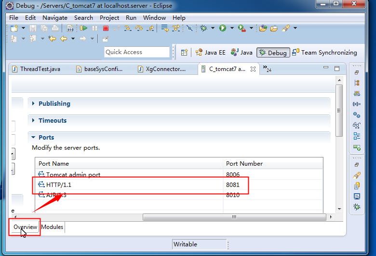Click the green Run icon
The height and width of the screenshot is (256, 376).
(x=223, y=28)
